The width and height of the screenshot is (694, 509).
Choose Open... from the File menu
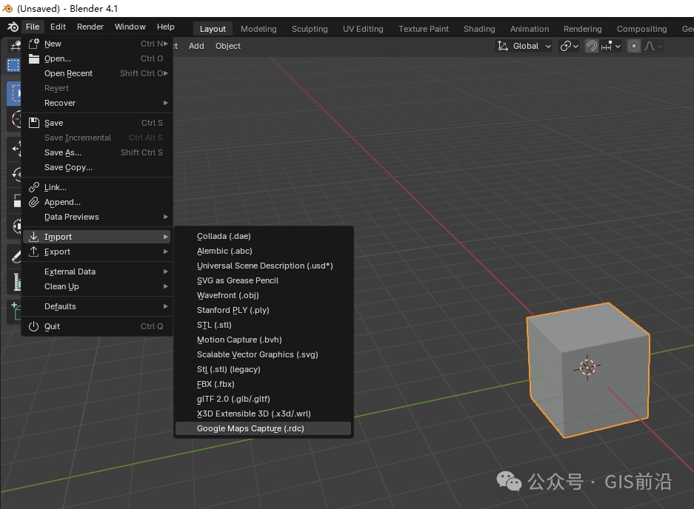pyautogui.click(x=97, y=58)
